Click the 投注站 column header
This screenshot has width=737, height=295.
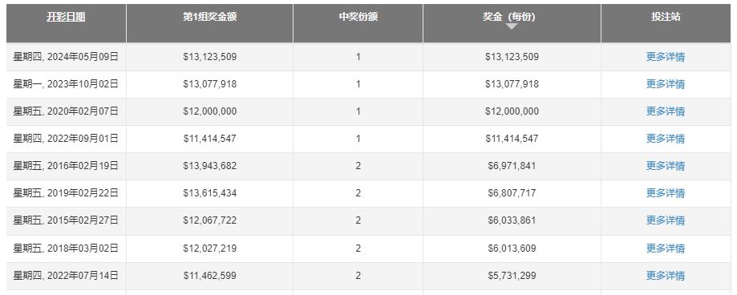click(666, 18)
